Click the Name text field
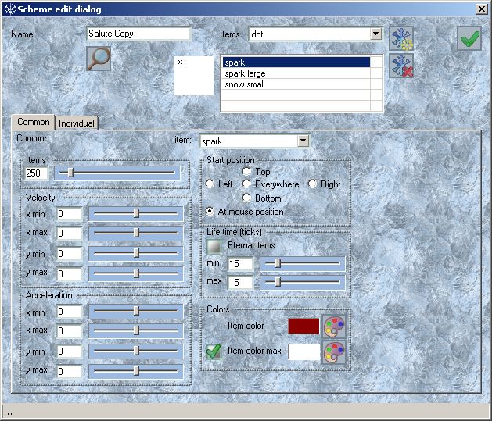 tap(138, 34)
